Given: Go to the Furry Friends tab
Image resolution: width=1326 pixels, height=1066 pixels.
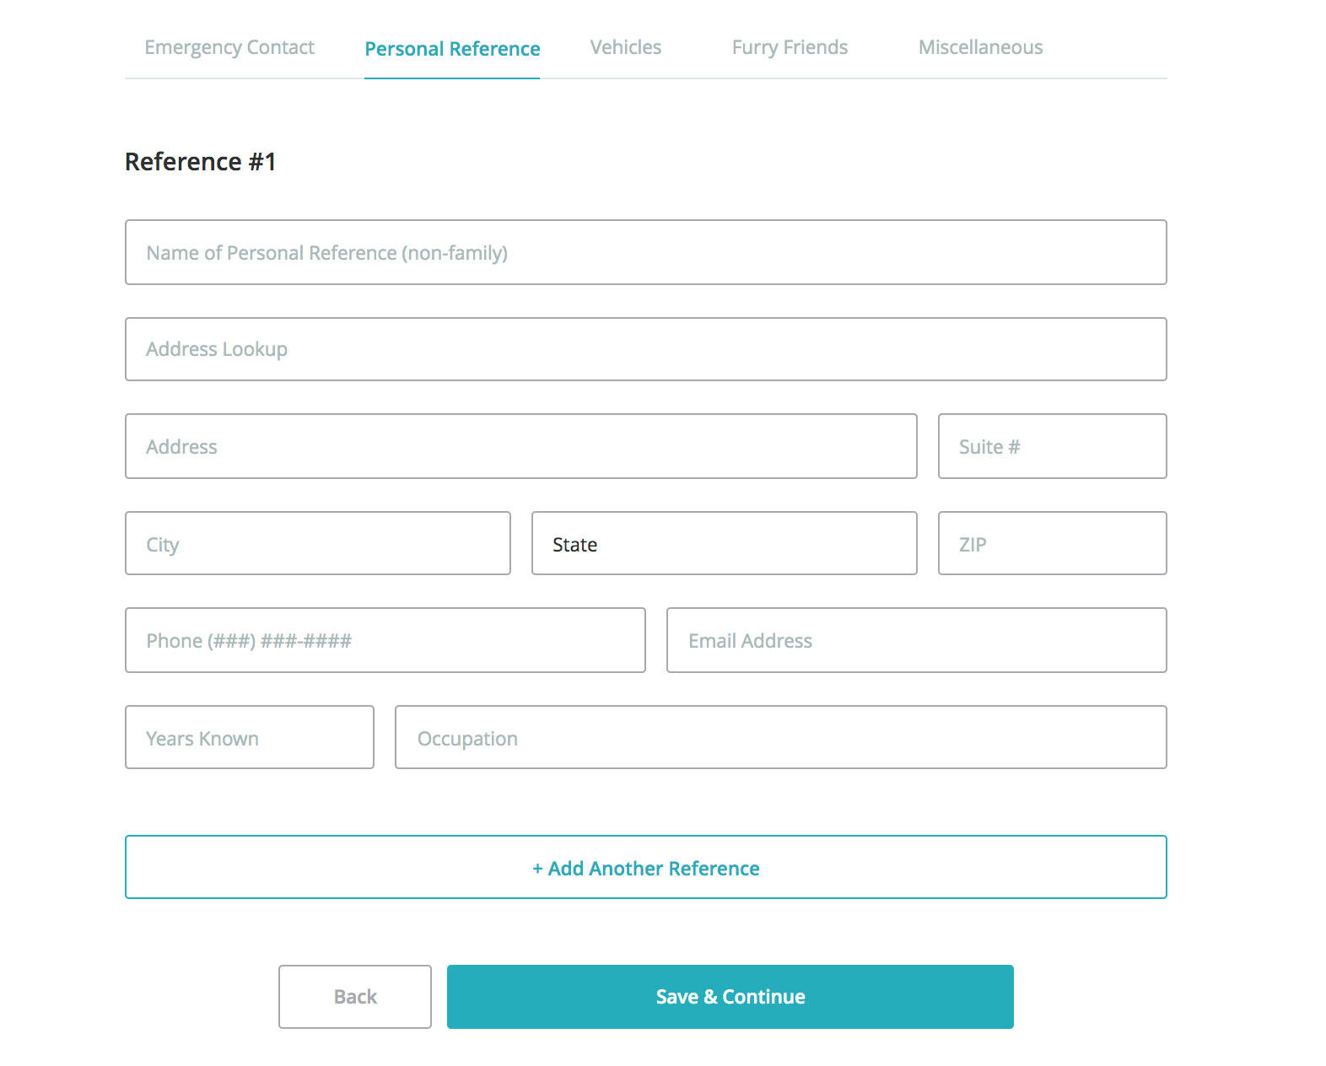Looking at the screenshot, I should 790,47.
